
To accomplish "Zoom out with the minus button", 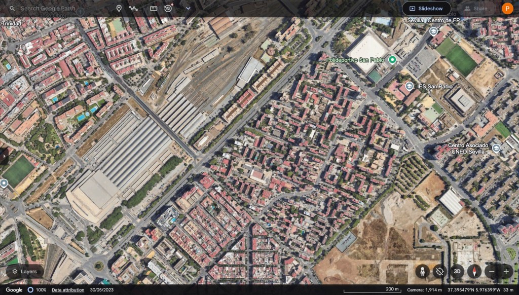I will click(492, 272).
